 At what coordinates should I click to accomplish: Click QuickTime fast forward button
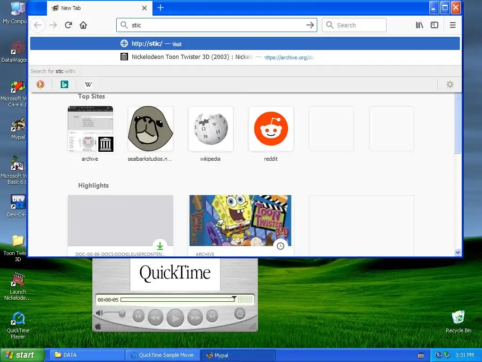coord(195,317)
